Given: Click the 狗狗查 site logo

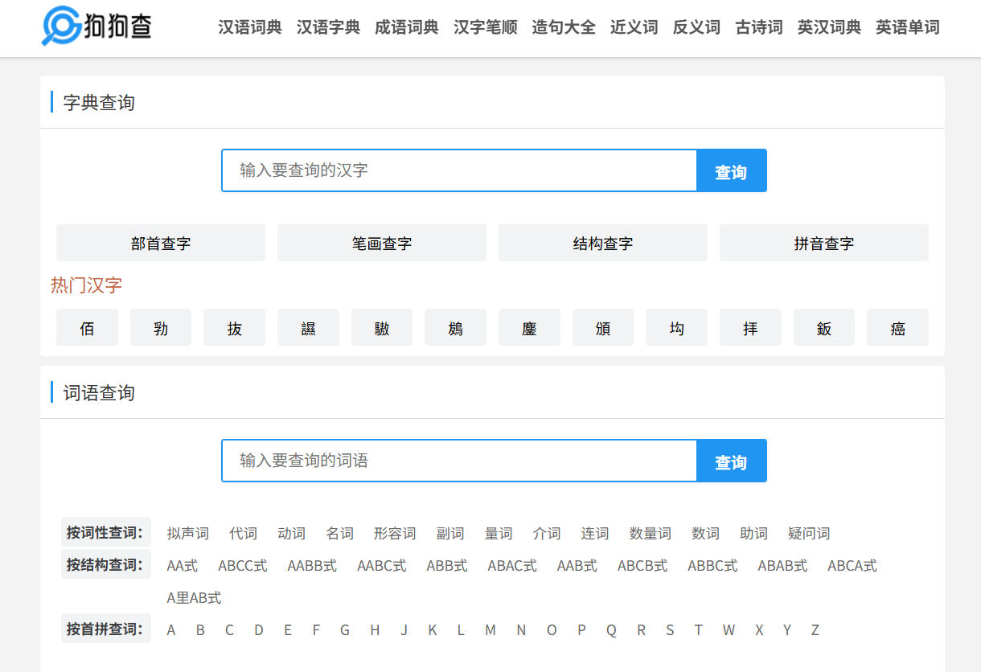Looking at the screenshot, I should (x=96, y=27).
